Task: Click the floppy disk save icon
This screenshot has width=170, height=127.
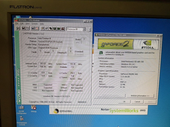Action: [23, 28]
